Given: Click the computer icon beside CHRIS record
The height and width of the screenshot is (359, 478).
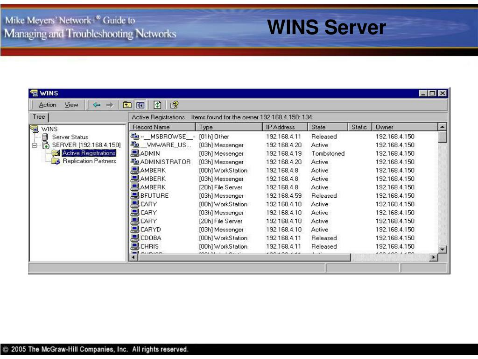Looking at the screenshot, I should pyautogui.click(x=135, y=246).
